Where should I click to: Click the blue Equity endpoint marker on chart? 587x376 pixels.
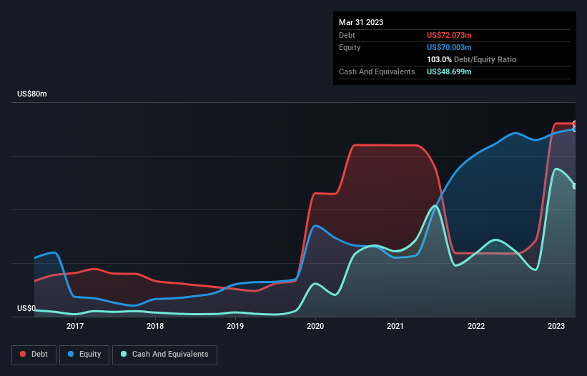[575, 129]
